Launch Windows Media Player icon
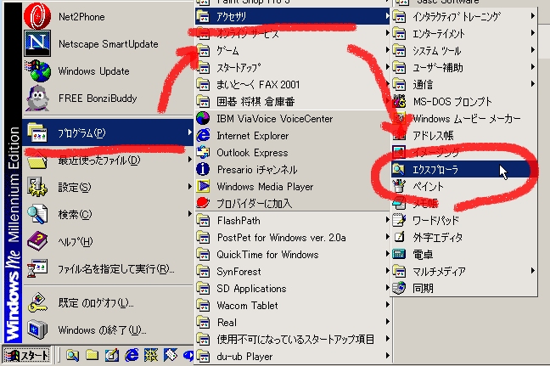Viewport: 550px width, 366px height. [203, 186]
